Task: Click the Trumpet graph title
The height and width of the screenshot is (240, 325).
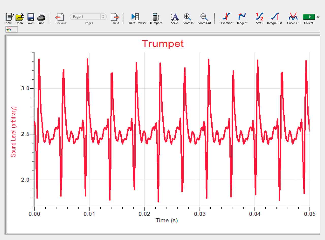Action: tap(162, 44)
